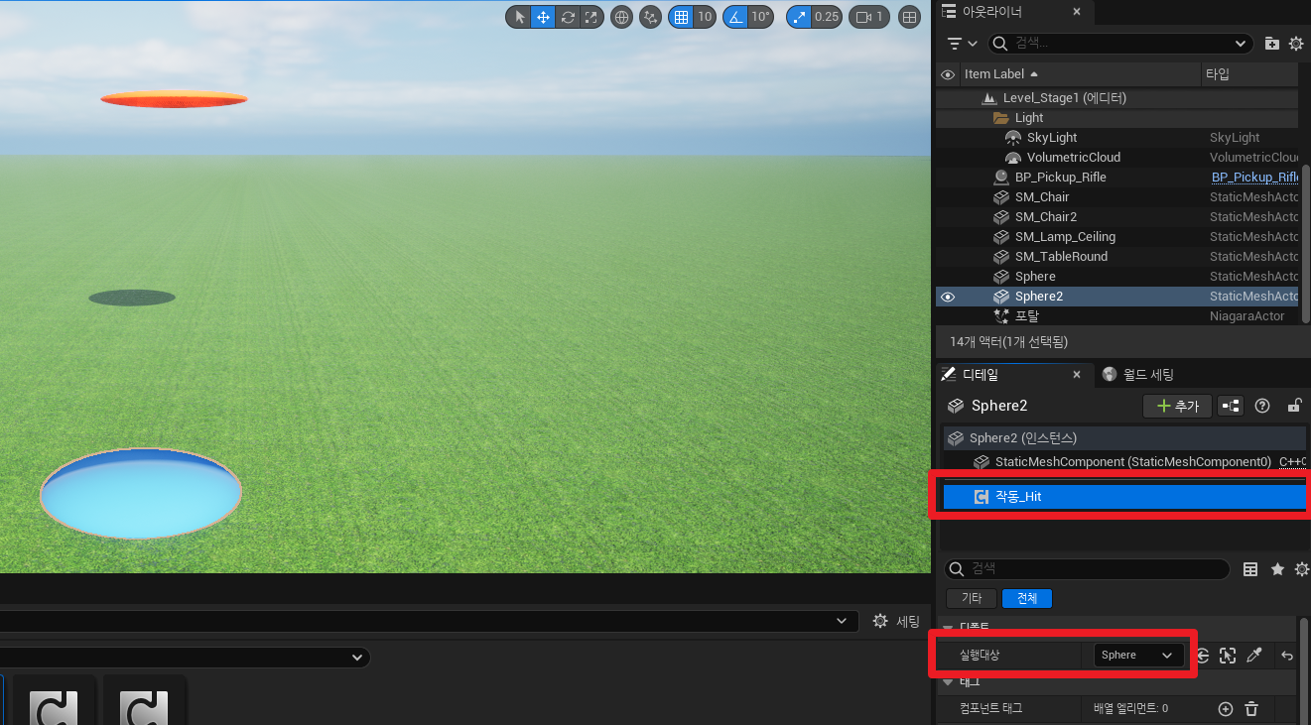
Task: Open Details view options gear
Action: click(1301, 569)
